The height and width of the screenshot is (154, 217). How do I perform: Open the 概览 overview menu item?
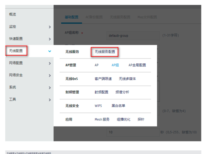point(12,14)
